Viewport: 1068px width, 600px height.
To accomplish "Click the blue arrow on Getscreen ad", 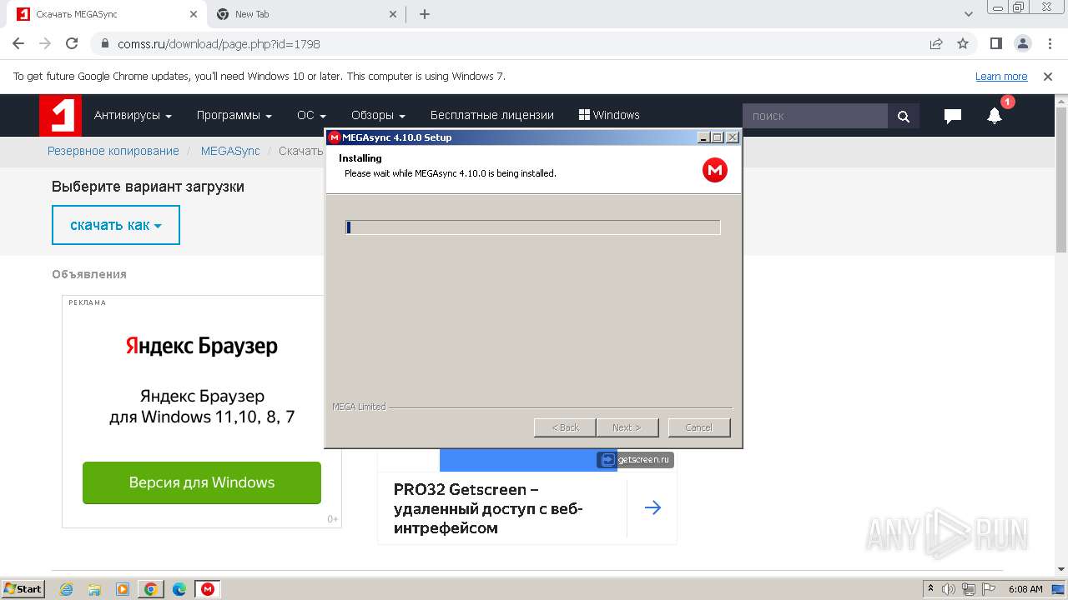I will [x=652, y=507].
